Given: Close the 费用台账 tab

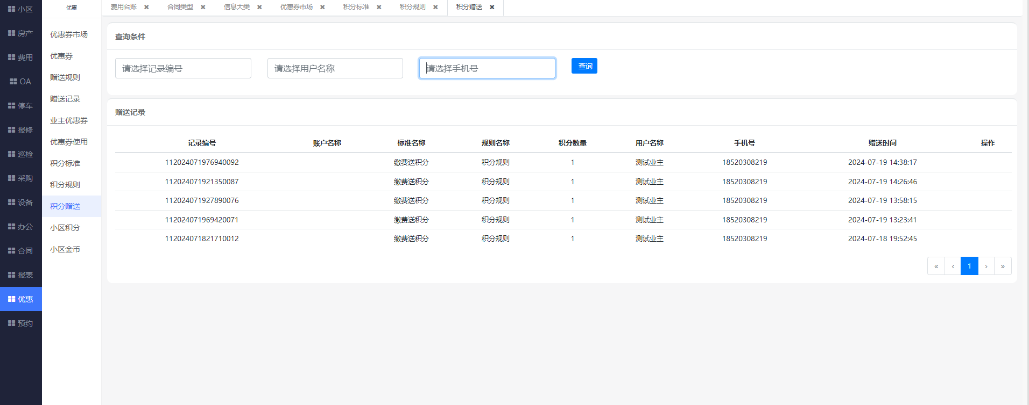Looking at the screenshot, I should 146,7.
